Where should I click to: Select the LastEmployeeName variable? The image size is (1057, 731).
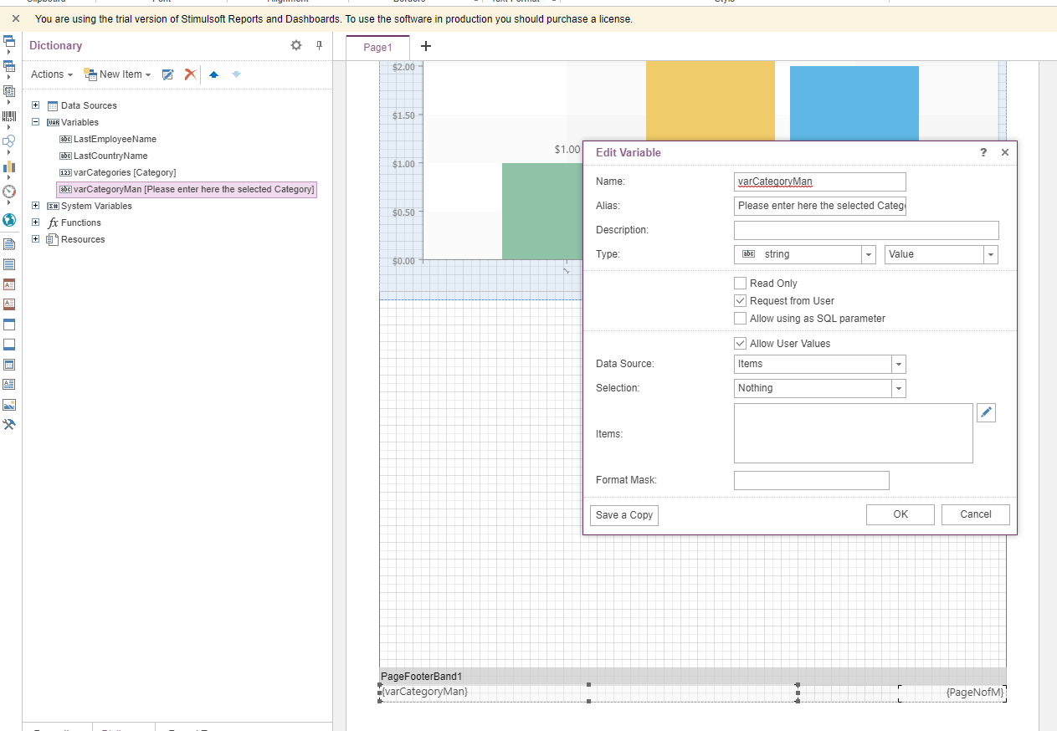[108, 139]
